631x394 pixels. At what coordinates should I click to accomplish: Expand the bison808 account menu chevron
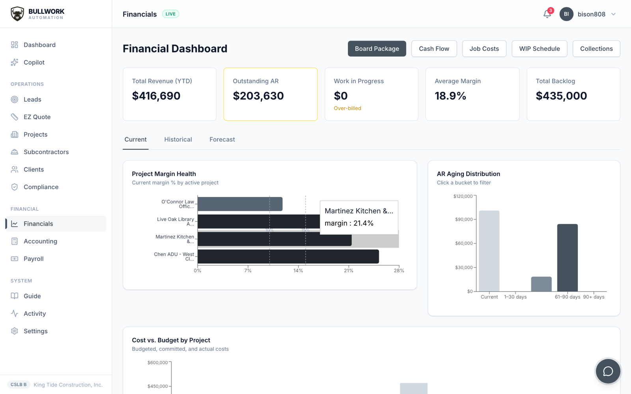614,14
